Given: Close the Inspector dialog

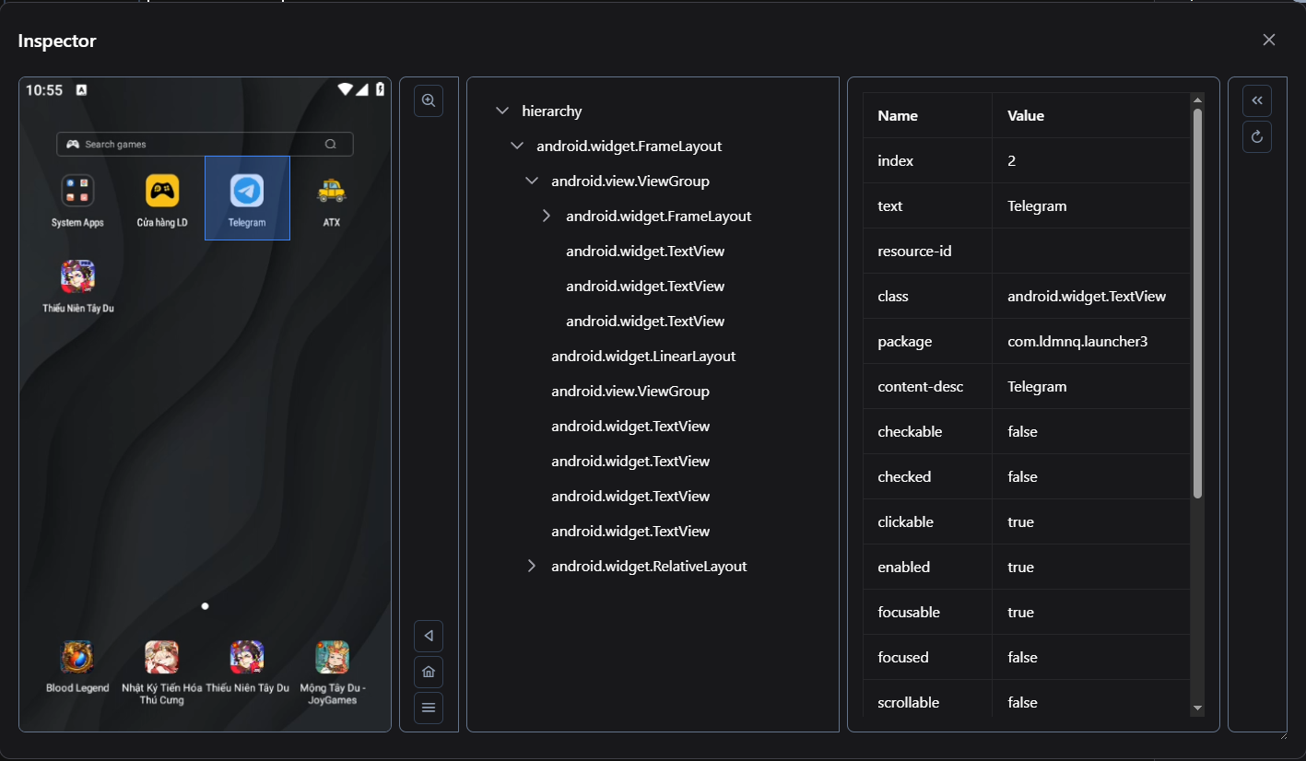Looking at the screenshot, I should tap(1268, 40).
